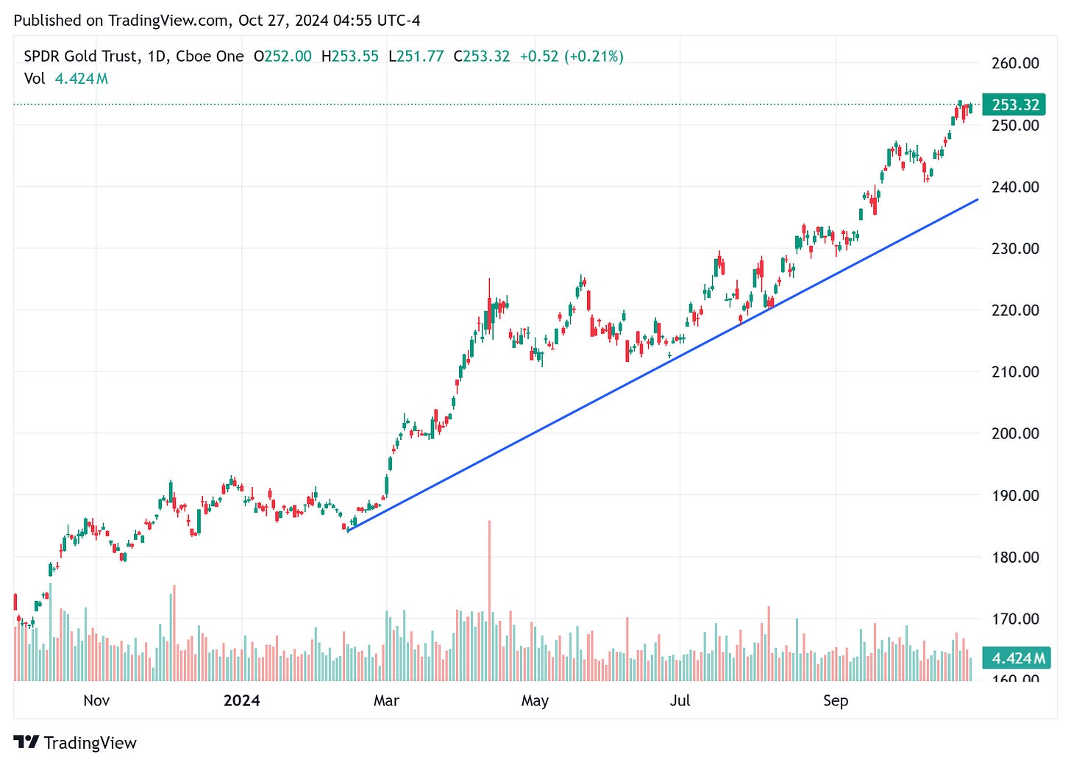Click the 2024 label on time axis
1071x765 pixels.
(241, 701)
